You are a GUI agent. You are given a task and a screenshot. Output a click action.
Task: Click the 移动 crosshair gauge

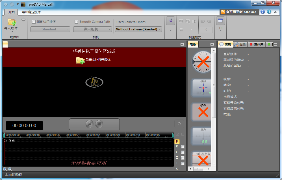[202, 88]
